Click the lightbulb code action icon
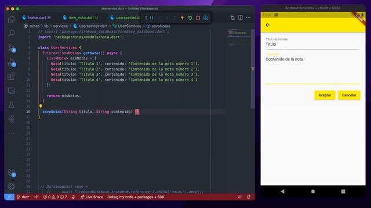The width and height of the screenshot is (371, 208). click(x=41, y=106)
